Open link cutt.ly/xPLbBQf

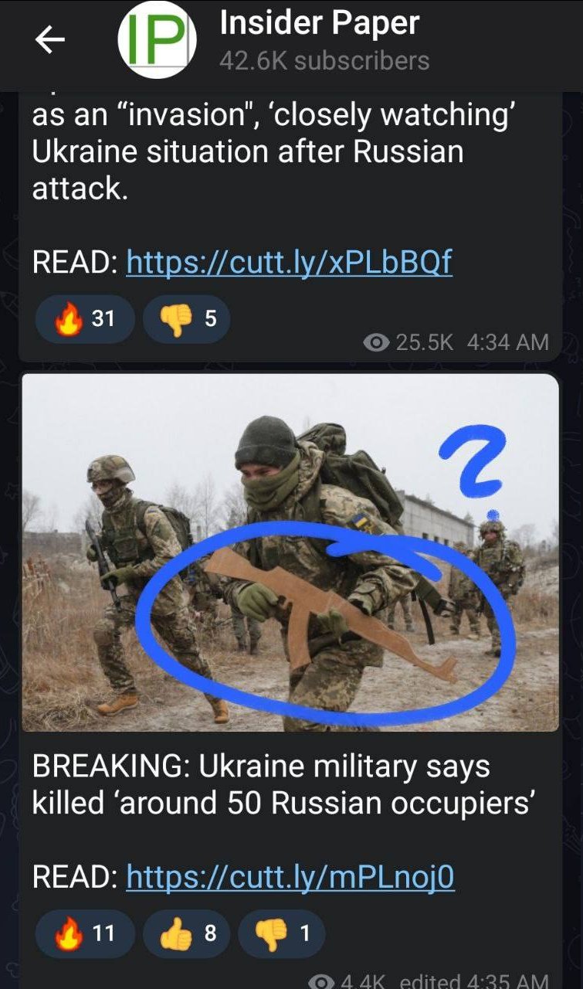coord(289,263)
